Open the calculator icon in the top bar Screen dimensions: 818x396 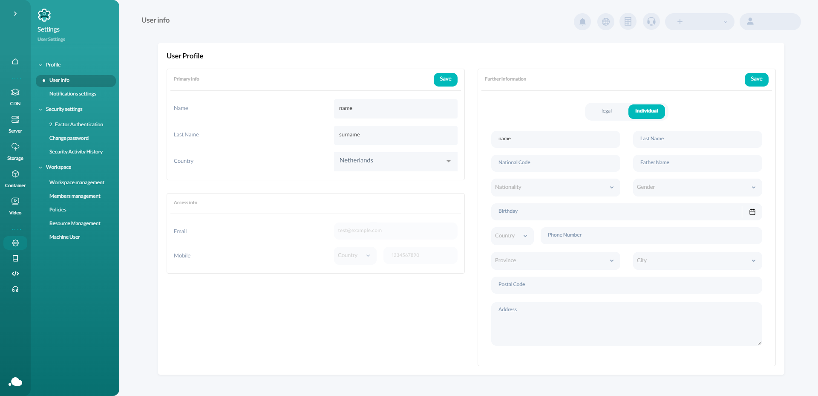628,22
